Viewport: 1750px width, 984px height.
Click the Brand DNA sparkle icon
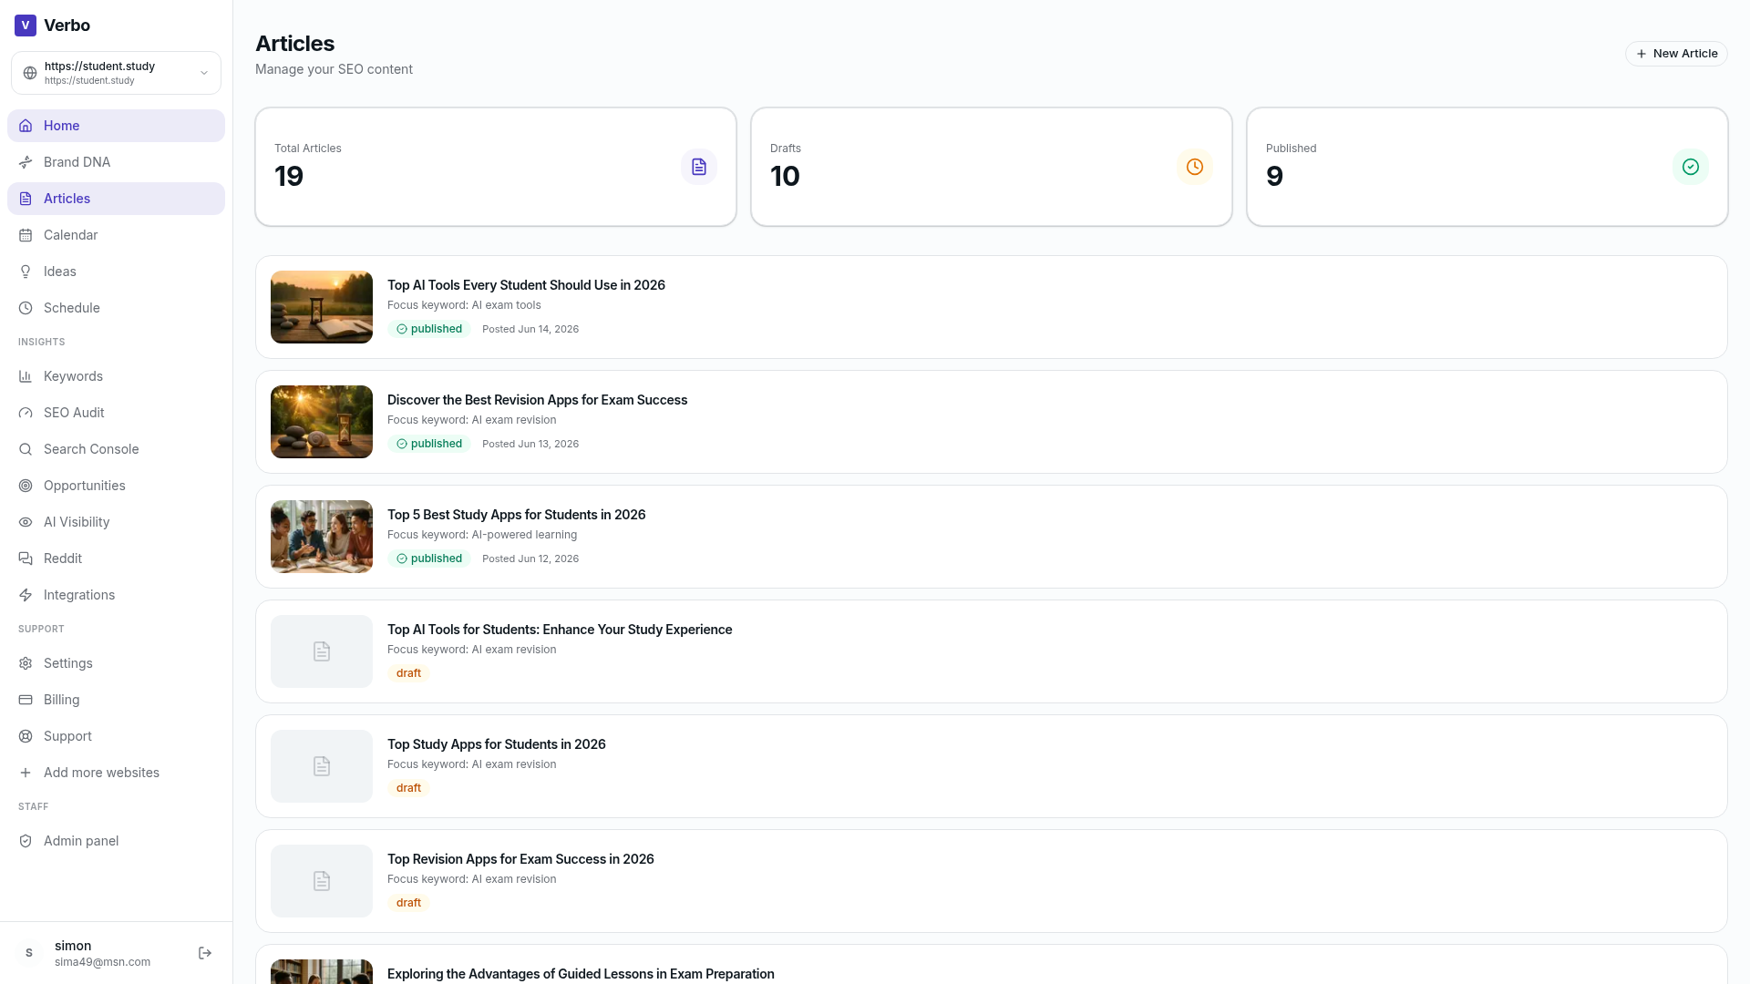26,162
